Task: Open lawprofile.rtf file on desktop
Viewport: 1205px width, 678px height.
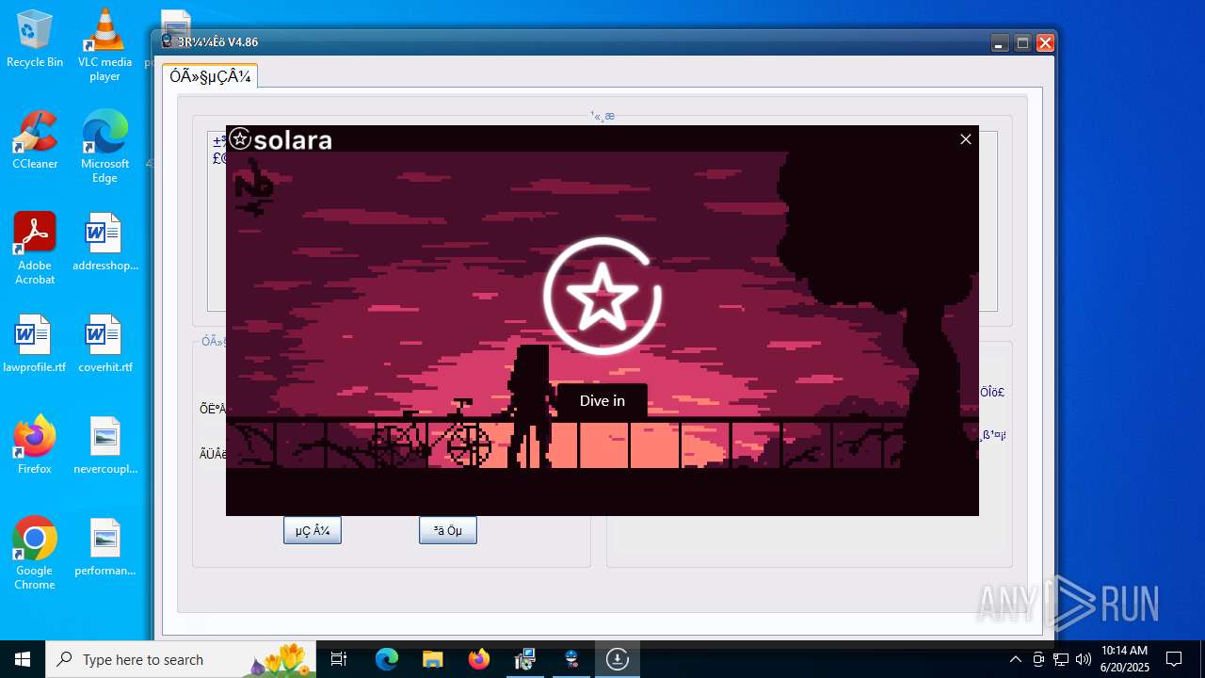Action: 35,344
